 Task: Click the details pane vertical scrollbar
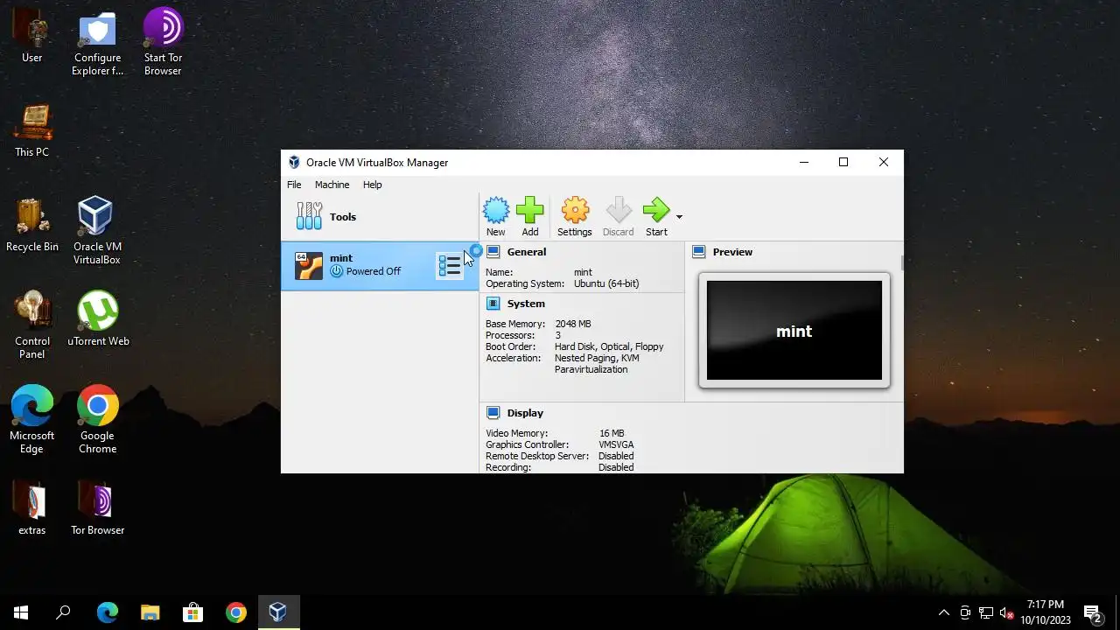click(900, 263)
